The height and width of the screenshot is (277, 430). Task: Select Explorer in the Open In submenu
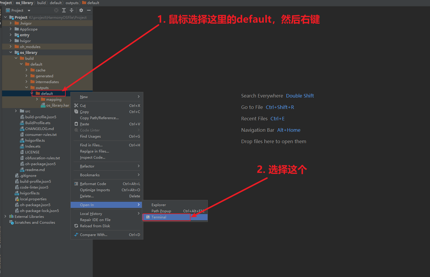pos(175,205)
